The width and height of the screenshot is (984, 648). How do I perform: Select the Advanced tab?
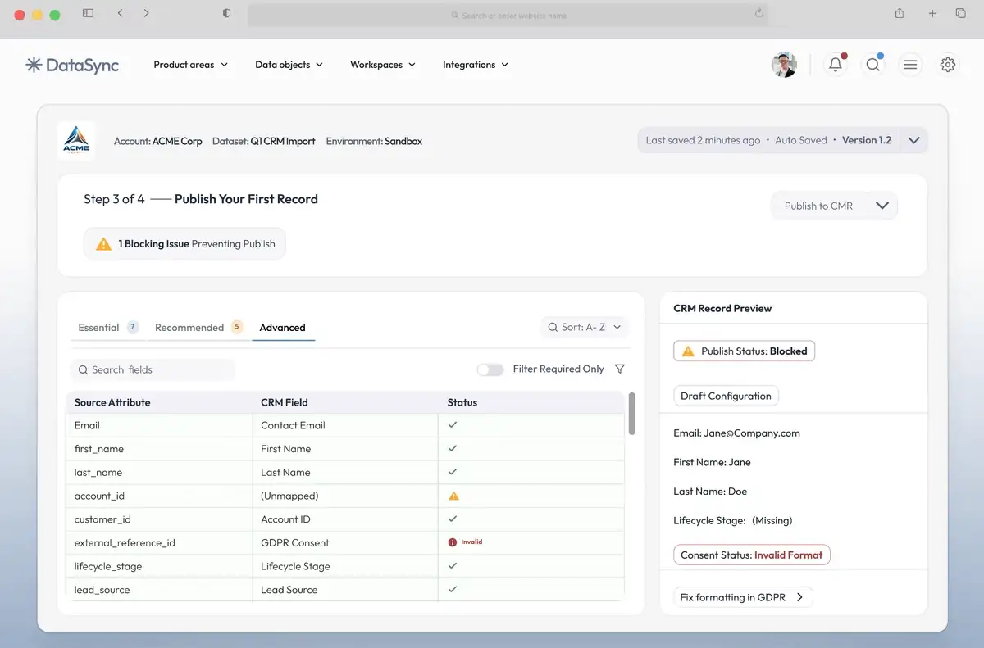point(283,328)
